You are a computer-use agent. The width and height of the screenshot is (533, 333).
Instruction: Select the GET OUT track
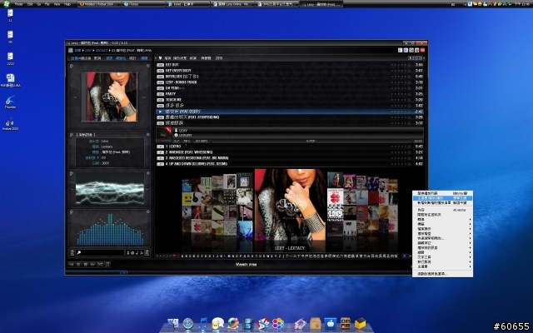[x=290, y=65]
